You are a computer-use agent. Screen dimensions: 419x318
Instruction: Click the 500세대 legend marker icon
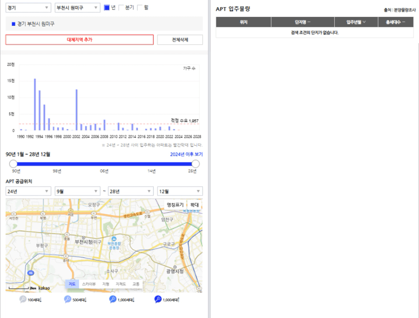coord(67,299)
